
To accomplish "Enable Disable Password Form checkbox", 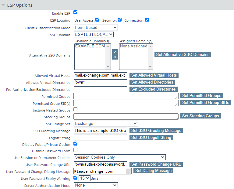I will click(x=75, y=150).
